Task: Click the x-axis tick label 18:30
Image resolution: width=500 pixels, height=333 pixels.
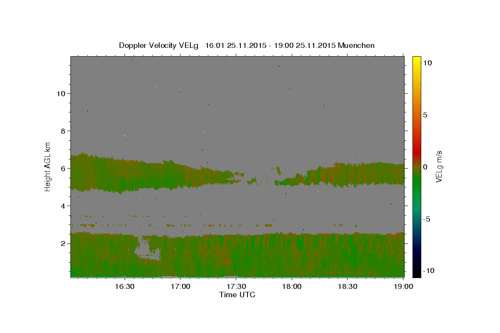Action: [x=347, y=286]
